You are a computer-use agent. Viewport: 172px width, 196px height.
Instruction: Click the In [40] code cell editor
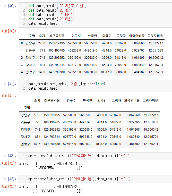coord(103,15)
